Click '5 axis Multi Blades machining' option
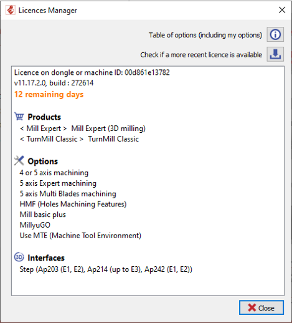The image size is (292, 323). click(x=68, y=194)
